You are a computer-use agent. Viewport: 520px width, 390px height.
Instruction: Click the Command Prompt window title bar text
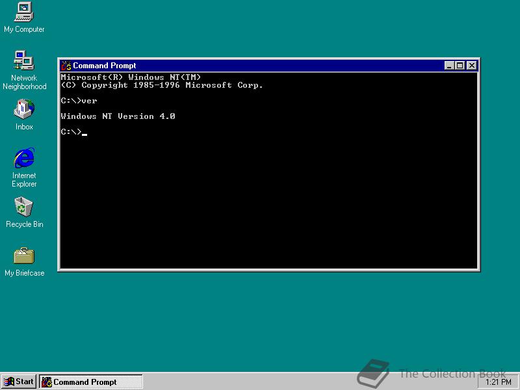click(105, 66)
